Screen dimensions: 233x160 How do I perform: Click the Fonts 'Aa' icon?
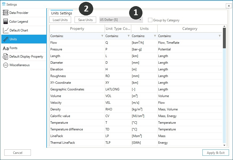click(x=6, y=48)
